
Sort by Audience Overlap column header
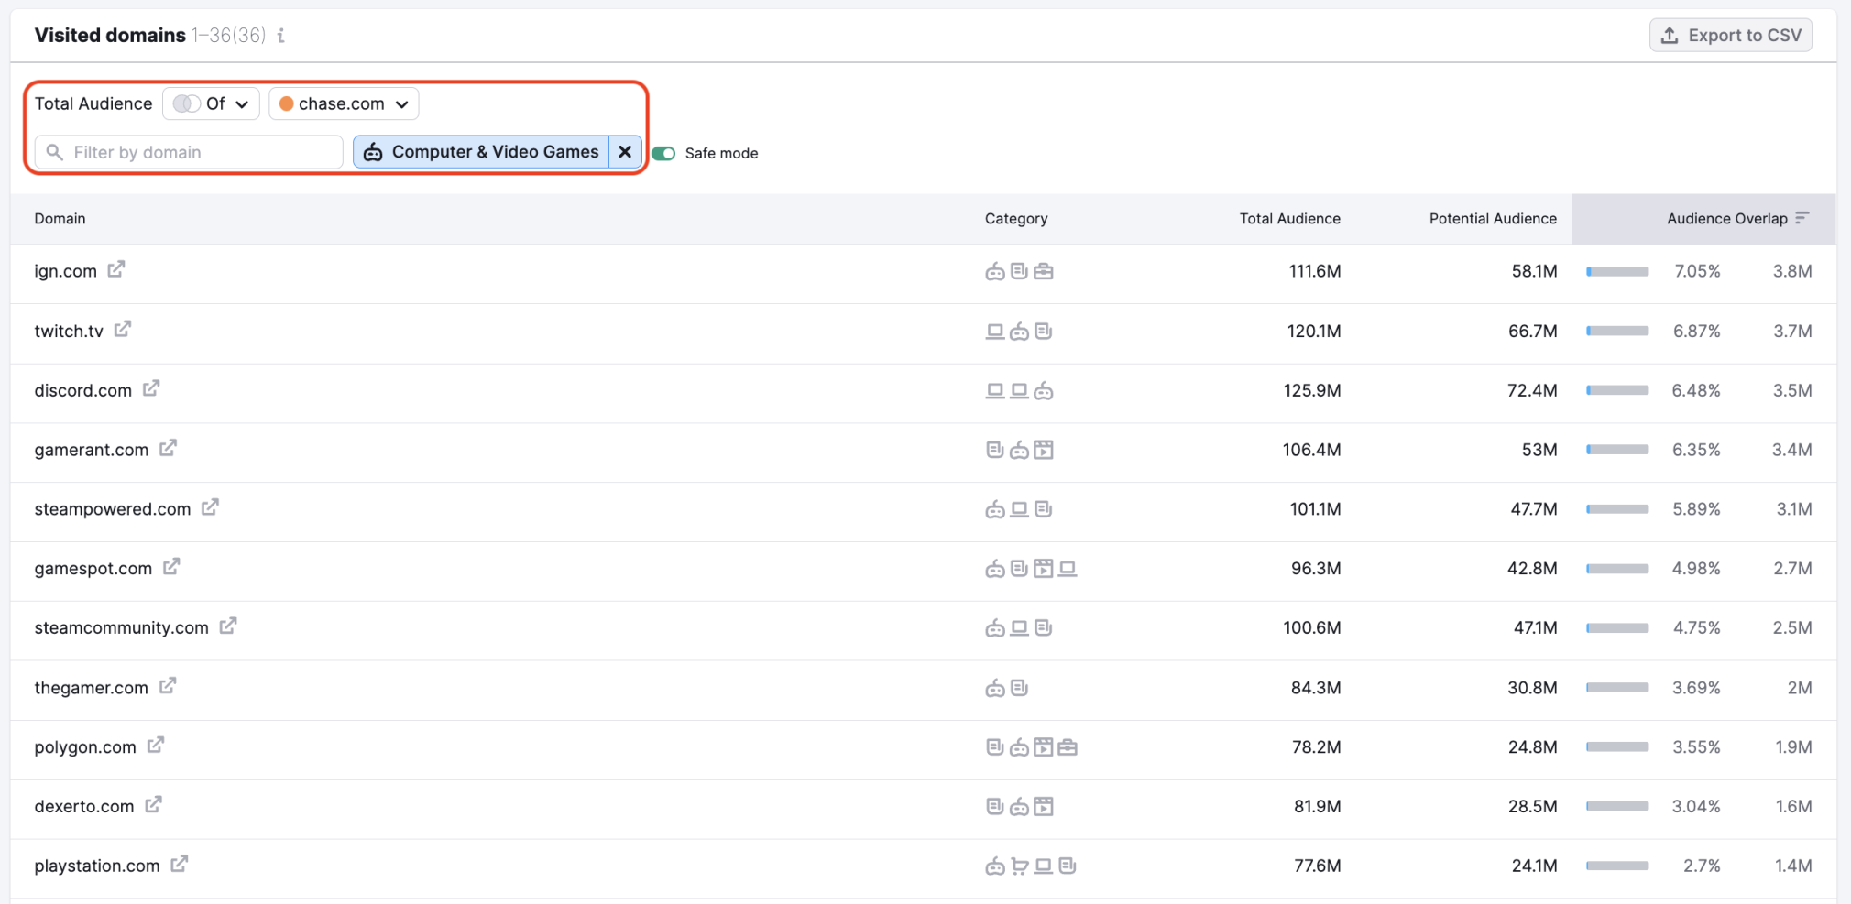(x=1727, y=219)
